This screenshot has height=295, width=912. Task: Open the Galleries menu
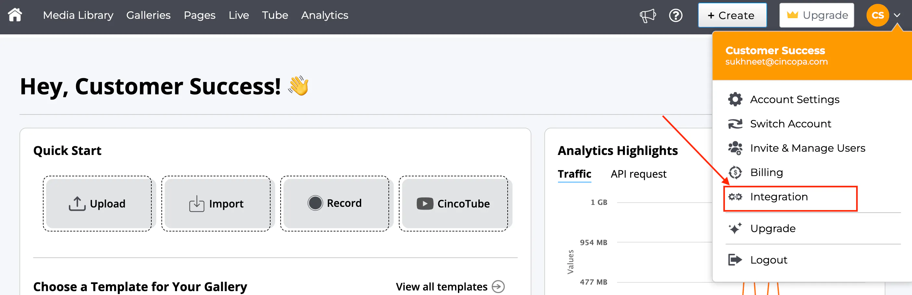pos(148,15)
